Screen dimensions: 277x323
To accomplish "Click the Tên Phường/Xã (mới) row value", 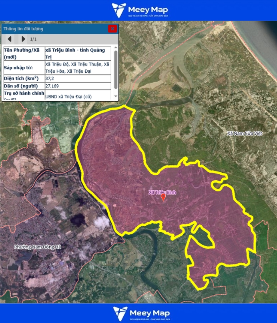I will [x=75, y=53].
